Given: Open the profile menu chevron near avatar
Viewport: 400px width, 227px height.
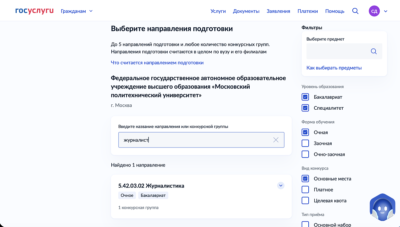Looking at the screenshot, I should click(386, 11).
